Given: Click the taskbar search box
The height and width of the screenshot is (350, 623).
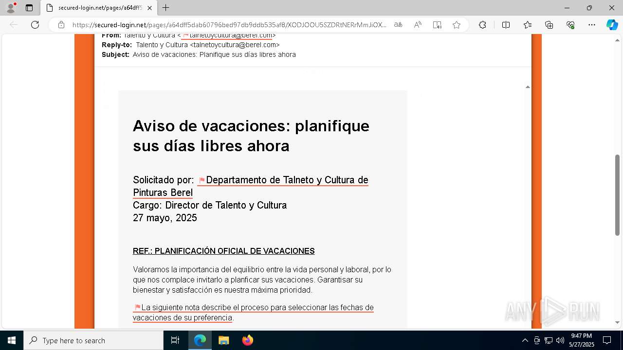Looking at the screenshot, I should 93,340.
